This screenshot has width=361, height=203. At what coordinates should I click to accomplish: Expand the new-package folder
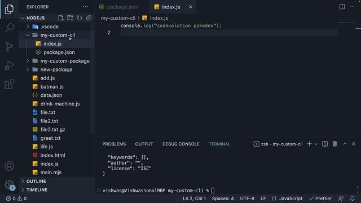56,69
